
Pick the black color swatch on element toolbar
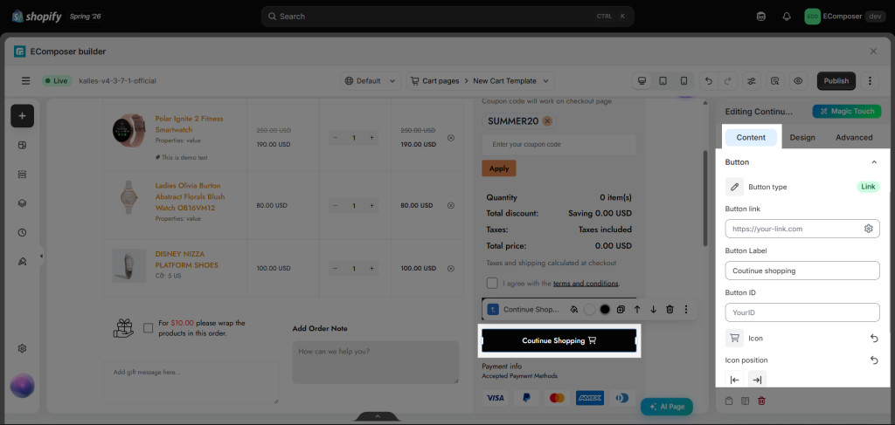click(x=605, y=309)
